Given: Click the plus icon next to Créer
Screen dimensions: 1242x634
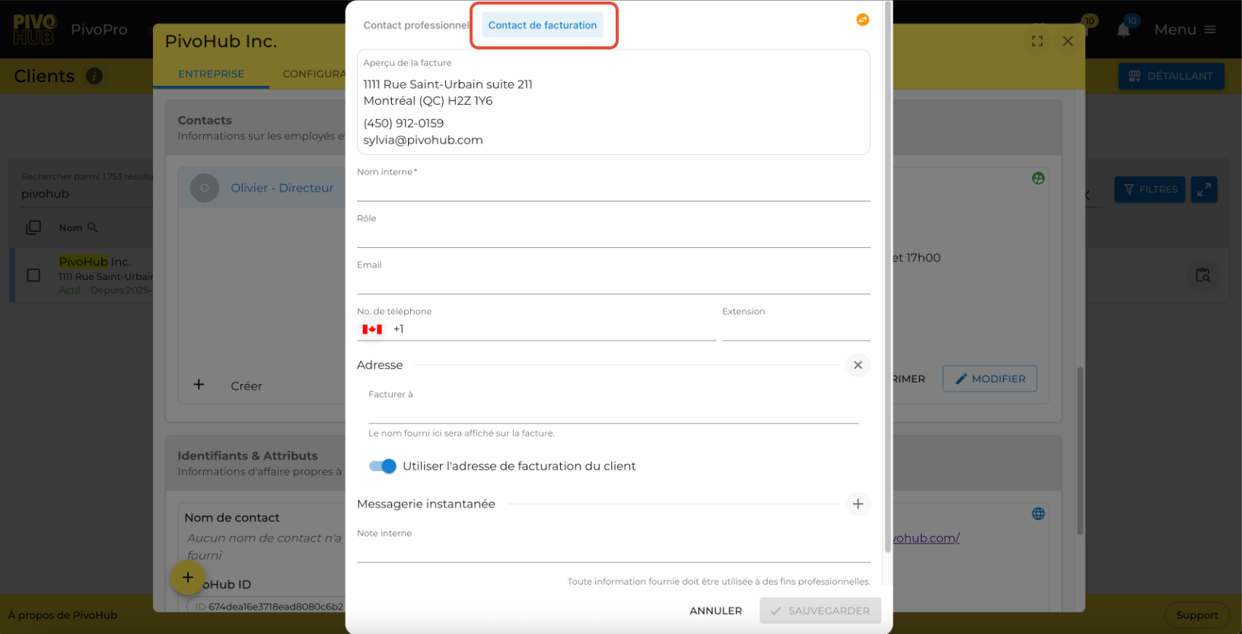Looking at the screenshot, I should click(199, 385).
